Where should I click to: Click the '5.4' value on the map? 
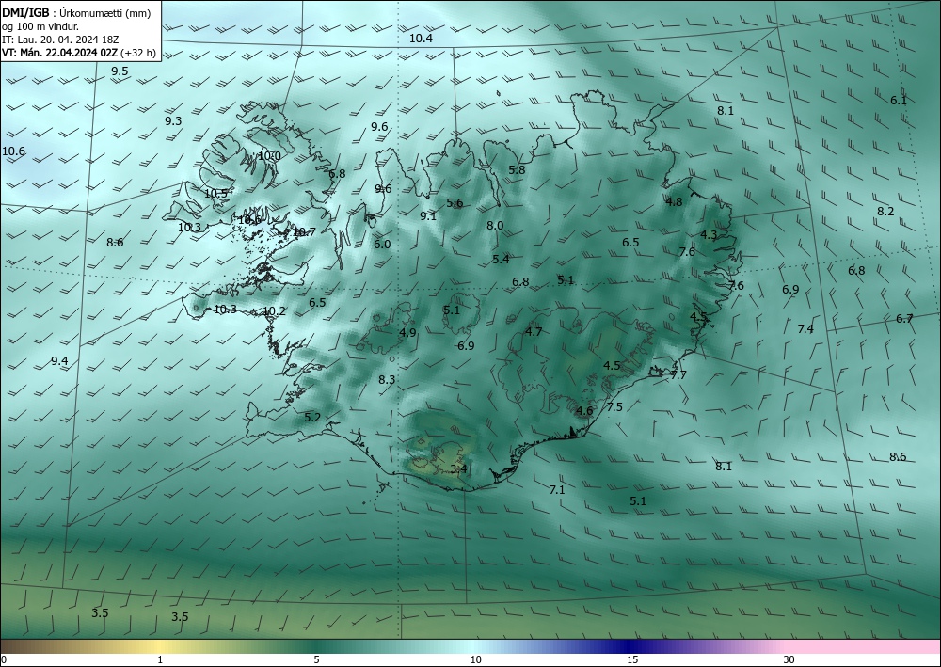(x=501, y=259)
